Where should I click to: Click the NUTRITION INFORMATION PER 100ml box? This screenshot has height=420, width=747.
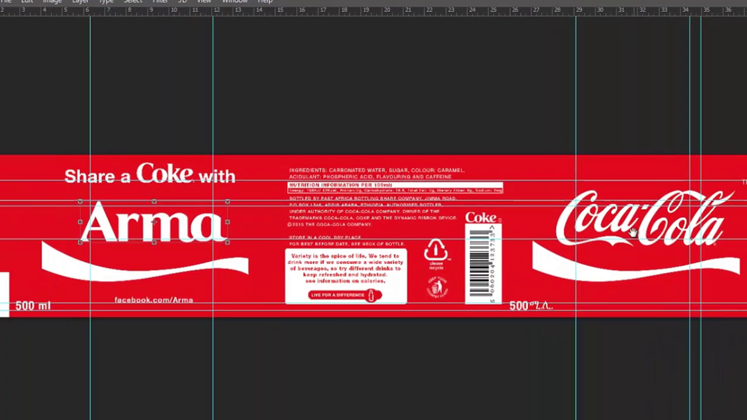click(x=395, y=187)
